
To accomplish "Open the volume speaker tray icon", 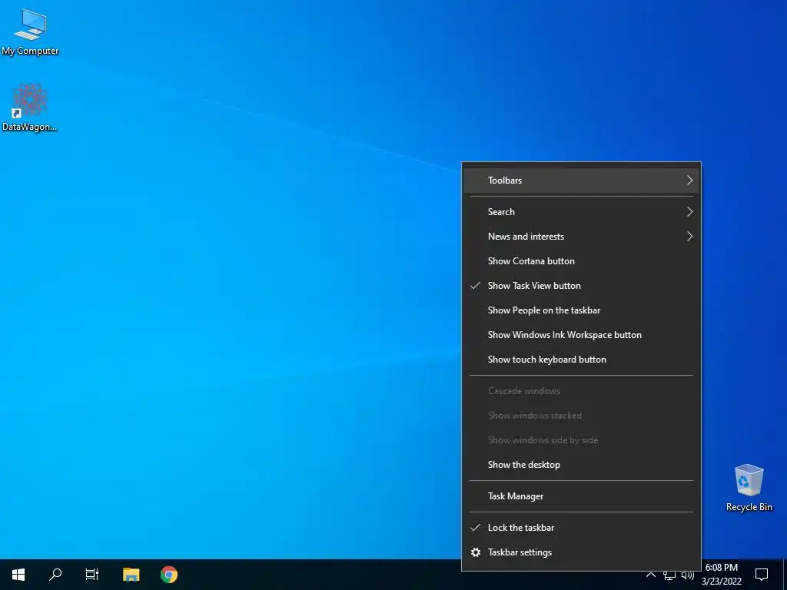I will 688,575.
